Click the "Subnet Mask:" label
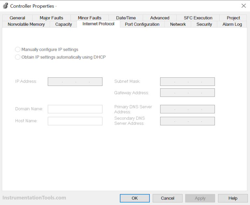This screenshot has width=250, height=205. [127, 81]
